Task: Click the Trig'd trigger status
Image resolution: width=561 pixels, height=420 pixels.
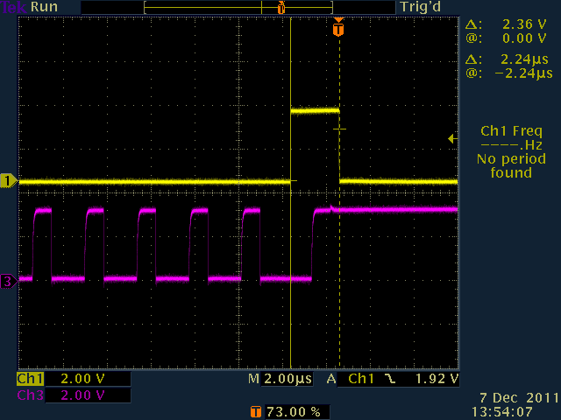Action: point(421,7)
